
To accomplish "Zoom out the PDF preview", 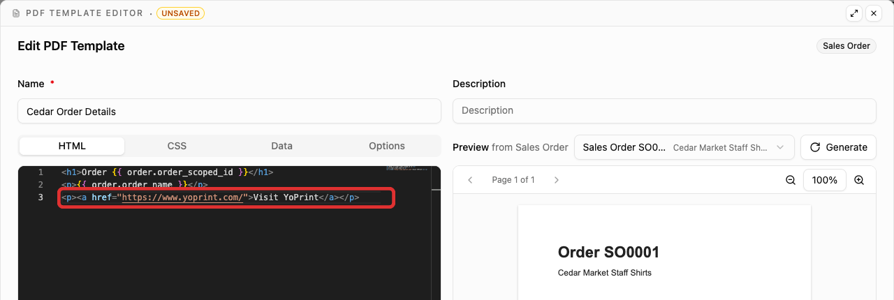I will (x=791, y=180).
